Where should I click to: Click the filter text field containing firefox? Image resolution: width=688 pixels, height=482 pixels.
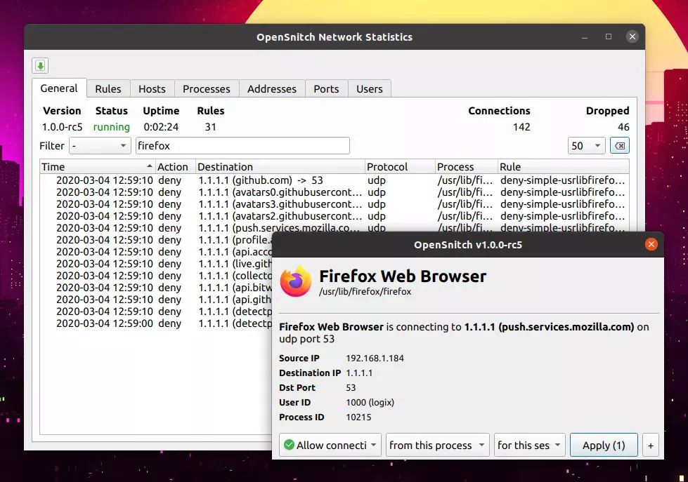click(x=242, y=146)
